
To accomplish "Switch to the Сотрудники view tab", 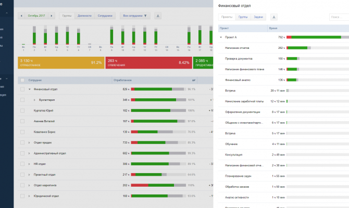I will click(x=105, y=16).
